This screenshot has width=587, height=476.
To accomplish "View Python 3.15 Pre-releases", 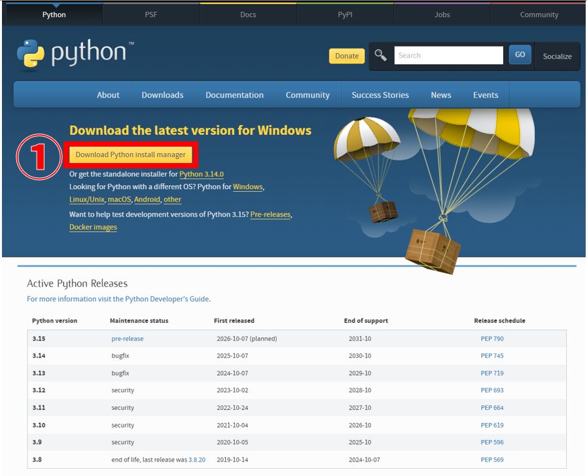I will coord(270,213).
